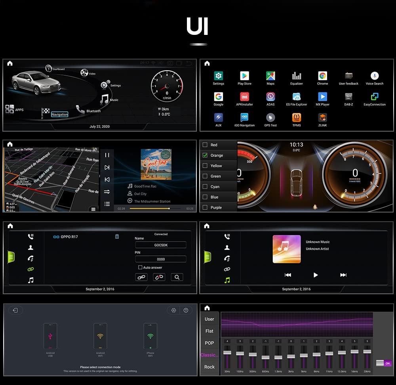Screen dimensions: 396x385
Task: Skip to next track in music player
Action: pyautogui.click(x=107, y=167)
